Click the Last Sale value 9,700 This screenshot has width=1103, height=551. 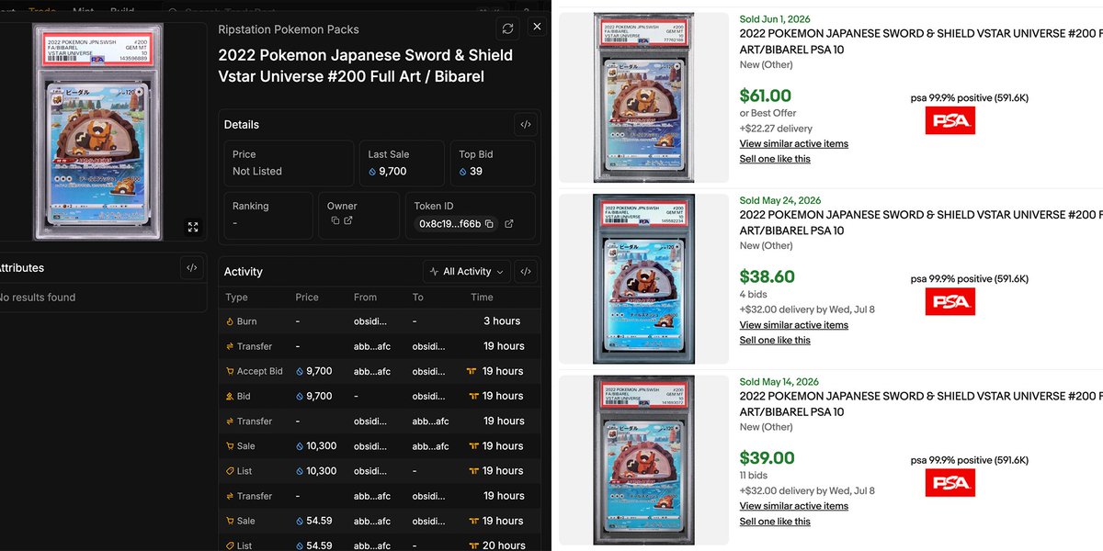(x=392, y=171)
